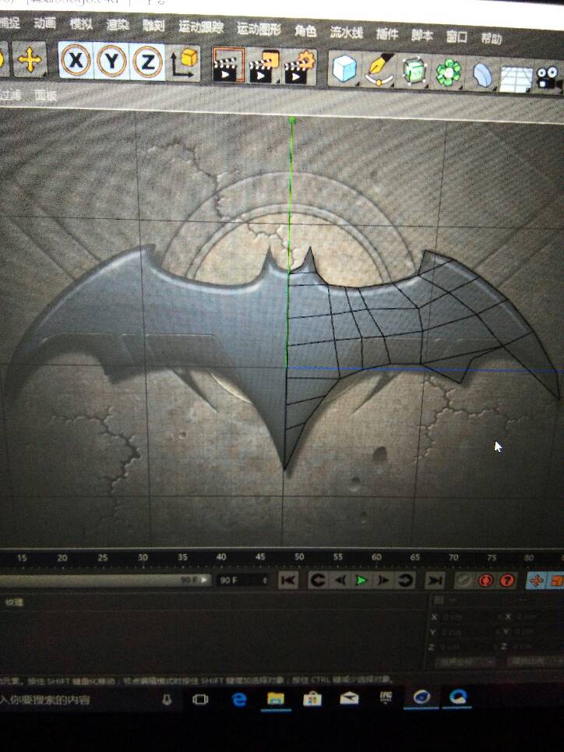564x752 pixels.
Task: Open the 动画 menu
Action: point(45,23)
